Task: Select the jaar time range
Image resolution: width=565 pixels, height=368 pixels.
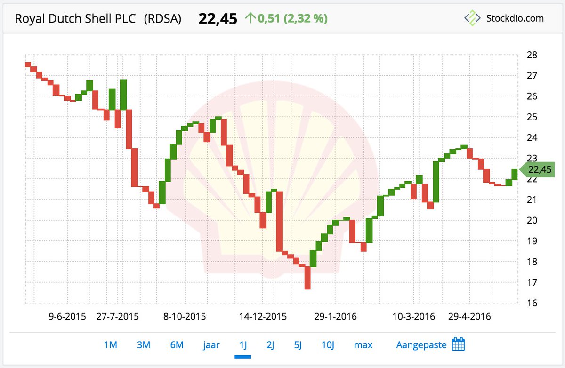Action: tap(211, 345)
